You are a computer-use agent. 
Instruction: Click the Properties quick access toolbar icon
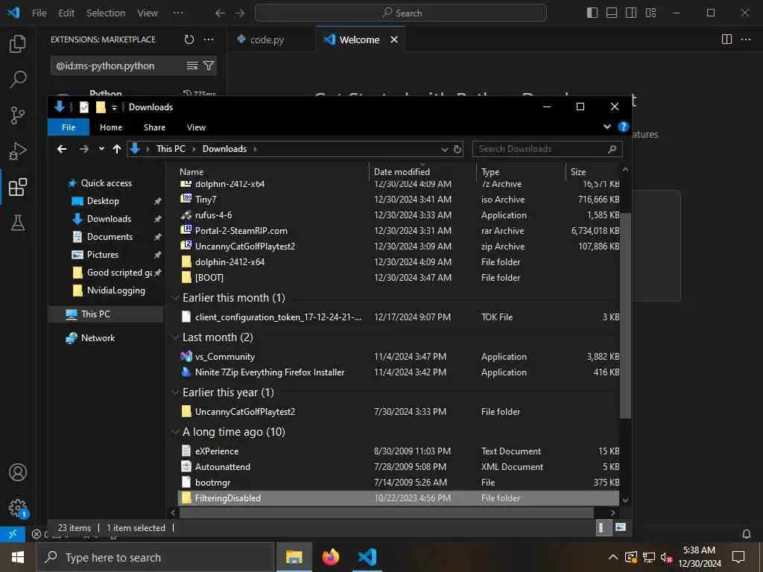pyautogui.click(x=84, y=107)
